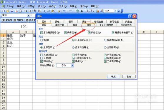Click the Permission icon in the toolbar
This screenshot has height=110, width=164.
(x=16, y=11)
